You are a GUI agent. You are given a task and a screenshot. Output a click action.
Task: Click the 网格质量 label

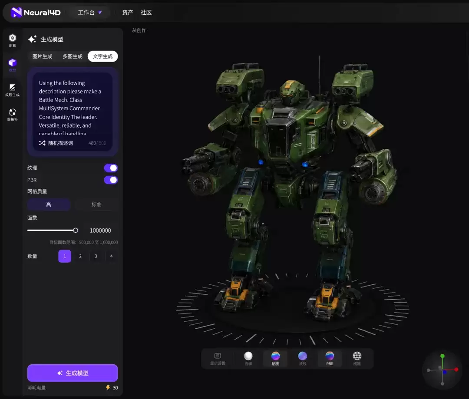pos(37,191)
